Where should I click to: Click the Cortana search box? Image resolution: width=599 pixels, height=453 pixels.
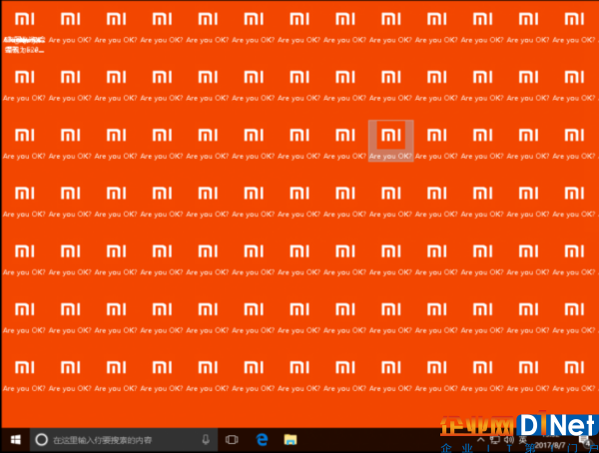coord(124,440)
